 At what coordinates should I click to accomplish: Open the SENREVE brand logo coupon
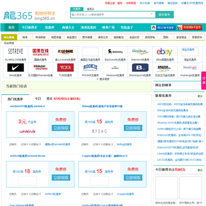[x=15, y=51]
